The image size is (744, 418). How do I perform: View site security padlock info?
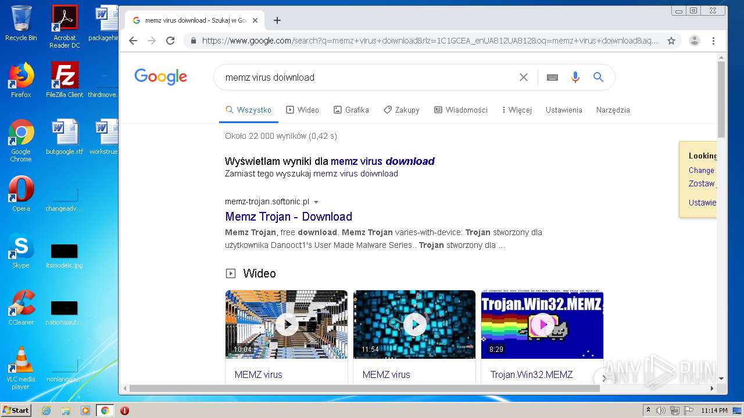[x=194, y=41]
